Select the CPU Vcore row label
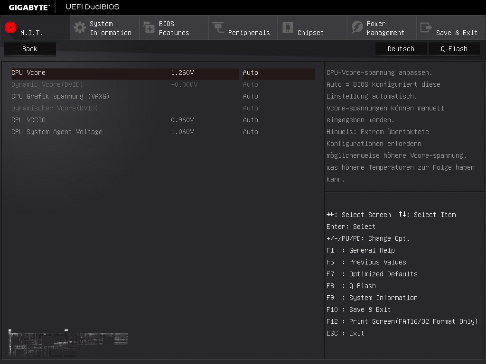Image resolution: width=486 pixels, height=364 pixels. pyautogui.click(x=28, y=73)
